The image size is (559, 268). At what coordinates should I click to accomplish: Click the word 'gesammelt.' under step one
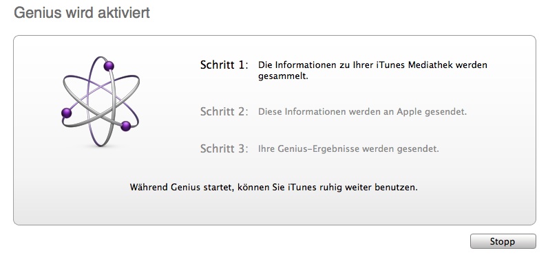point(283,76)
